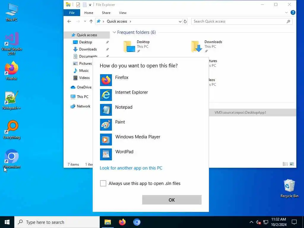304x228 pixels.
Task: Switch to the large icons view layout
Action: 292,164
